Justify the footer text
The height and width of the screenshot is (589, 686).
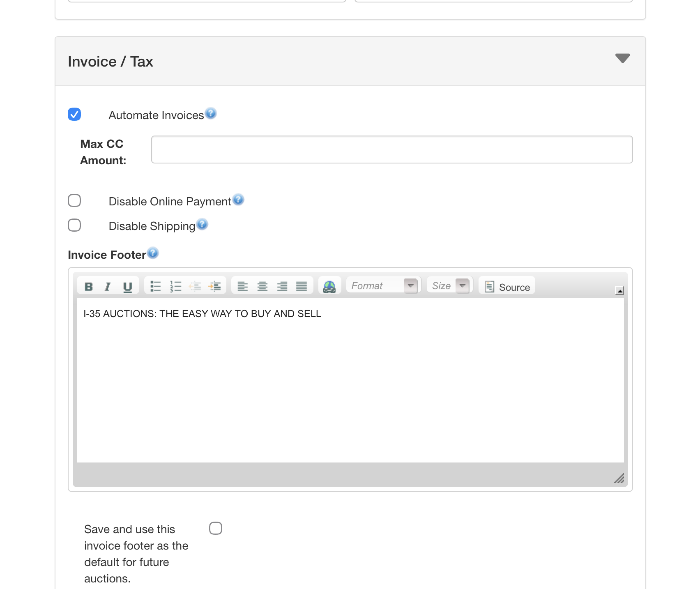click(302, 286)
